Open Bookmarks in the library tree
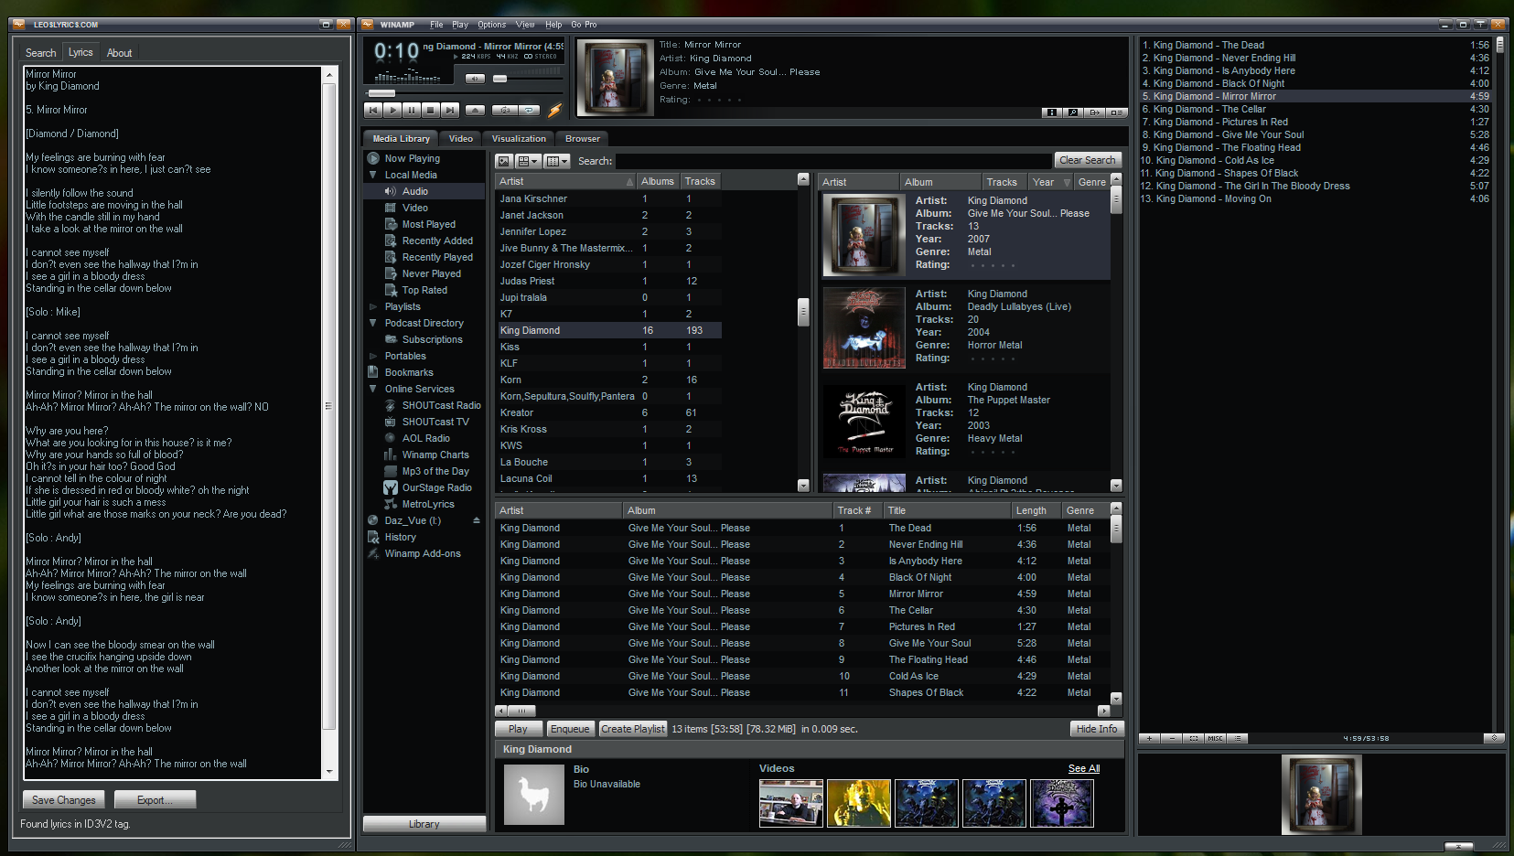Viewport: 1514px width, 856px height. coord(409,372)
